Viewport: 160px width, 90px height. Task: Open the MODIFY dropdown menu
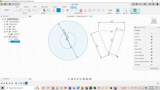pyautogui.click(x=44, y=13)
